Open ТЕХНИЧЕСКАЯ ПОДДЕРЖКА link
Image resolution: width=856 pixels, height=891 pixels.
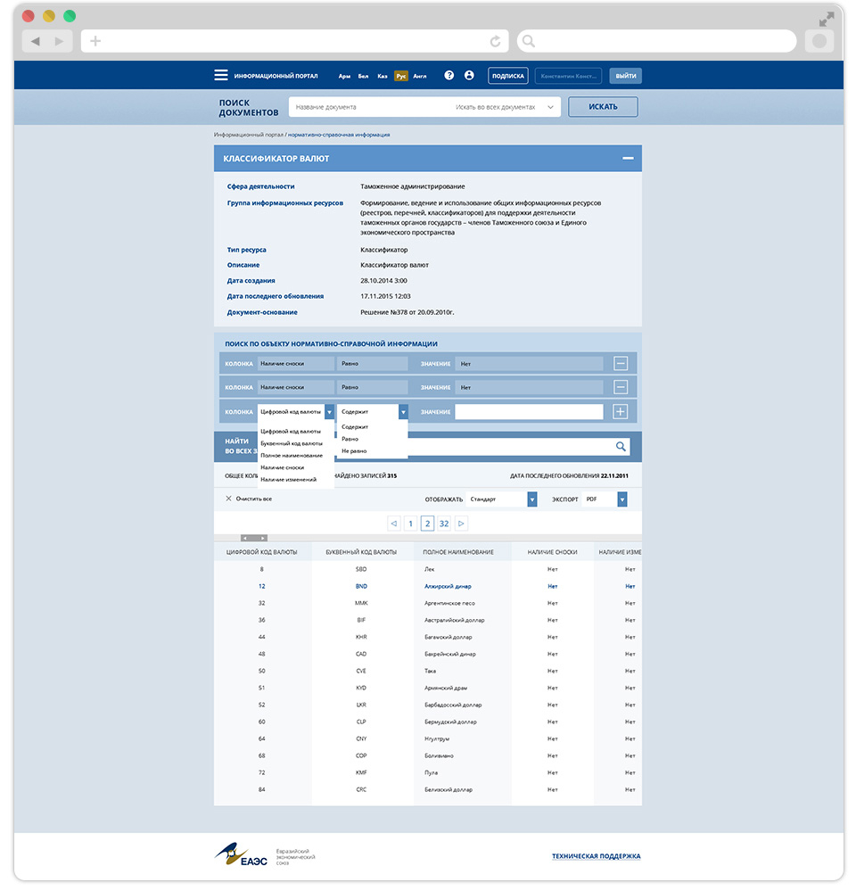596,855
